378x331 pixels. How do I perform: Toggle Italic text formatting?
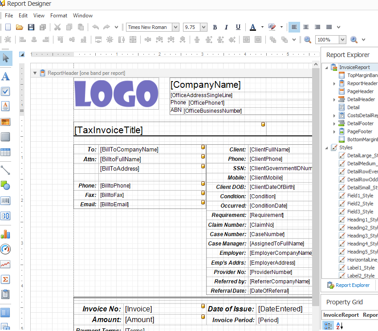tap(226, 27)
